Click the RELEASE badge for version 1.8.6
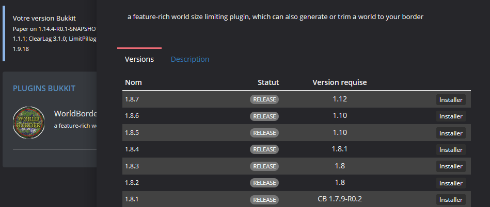Image resolution: width=490 pixels, height=207 pixels. [264, 116]
